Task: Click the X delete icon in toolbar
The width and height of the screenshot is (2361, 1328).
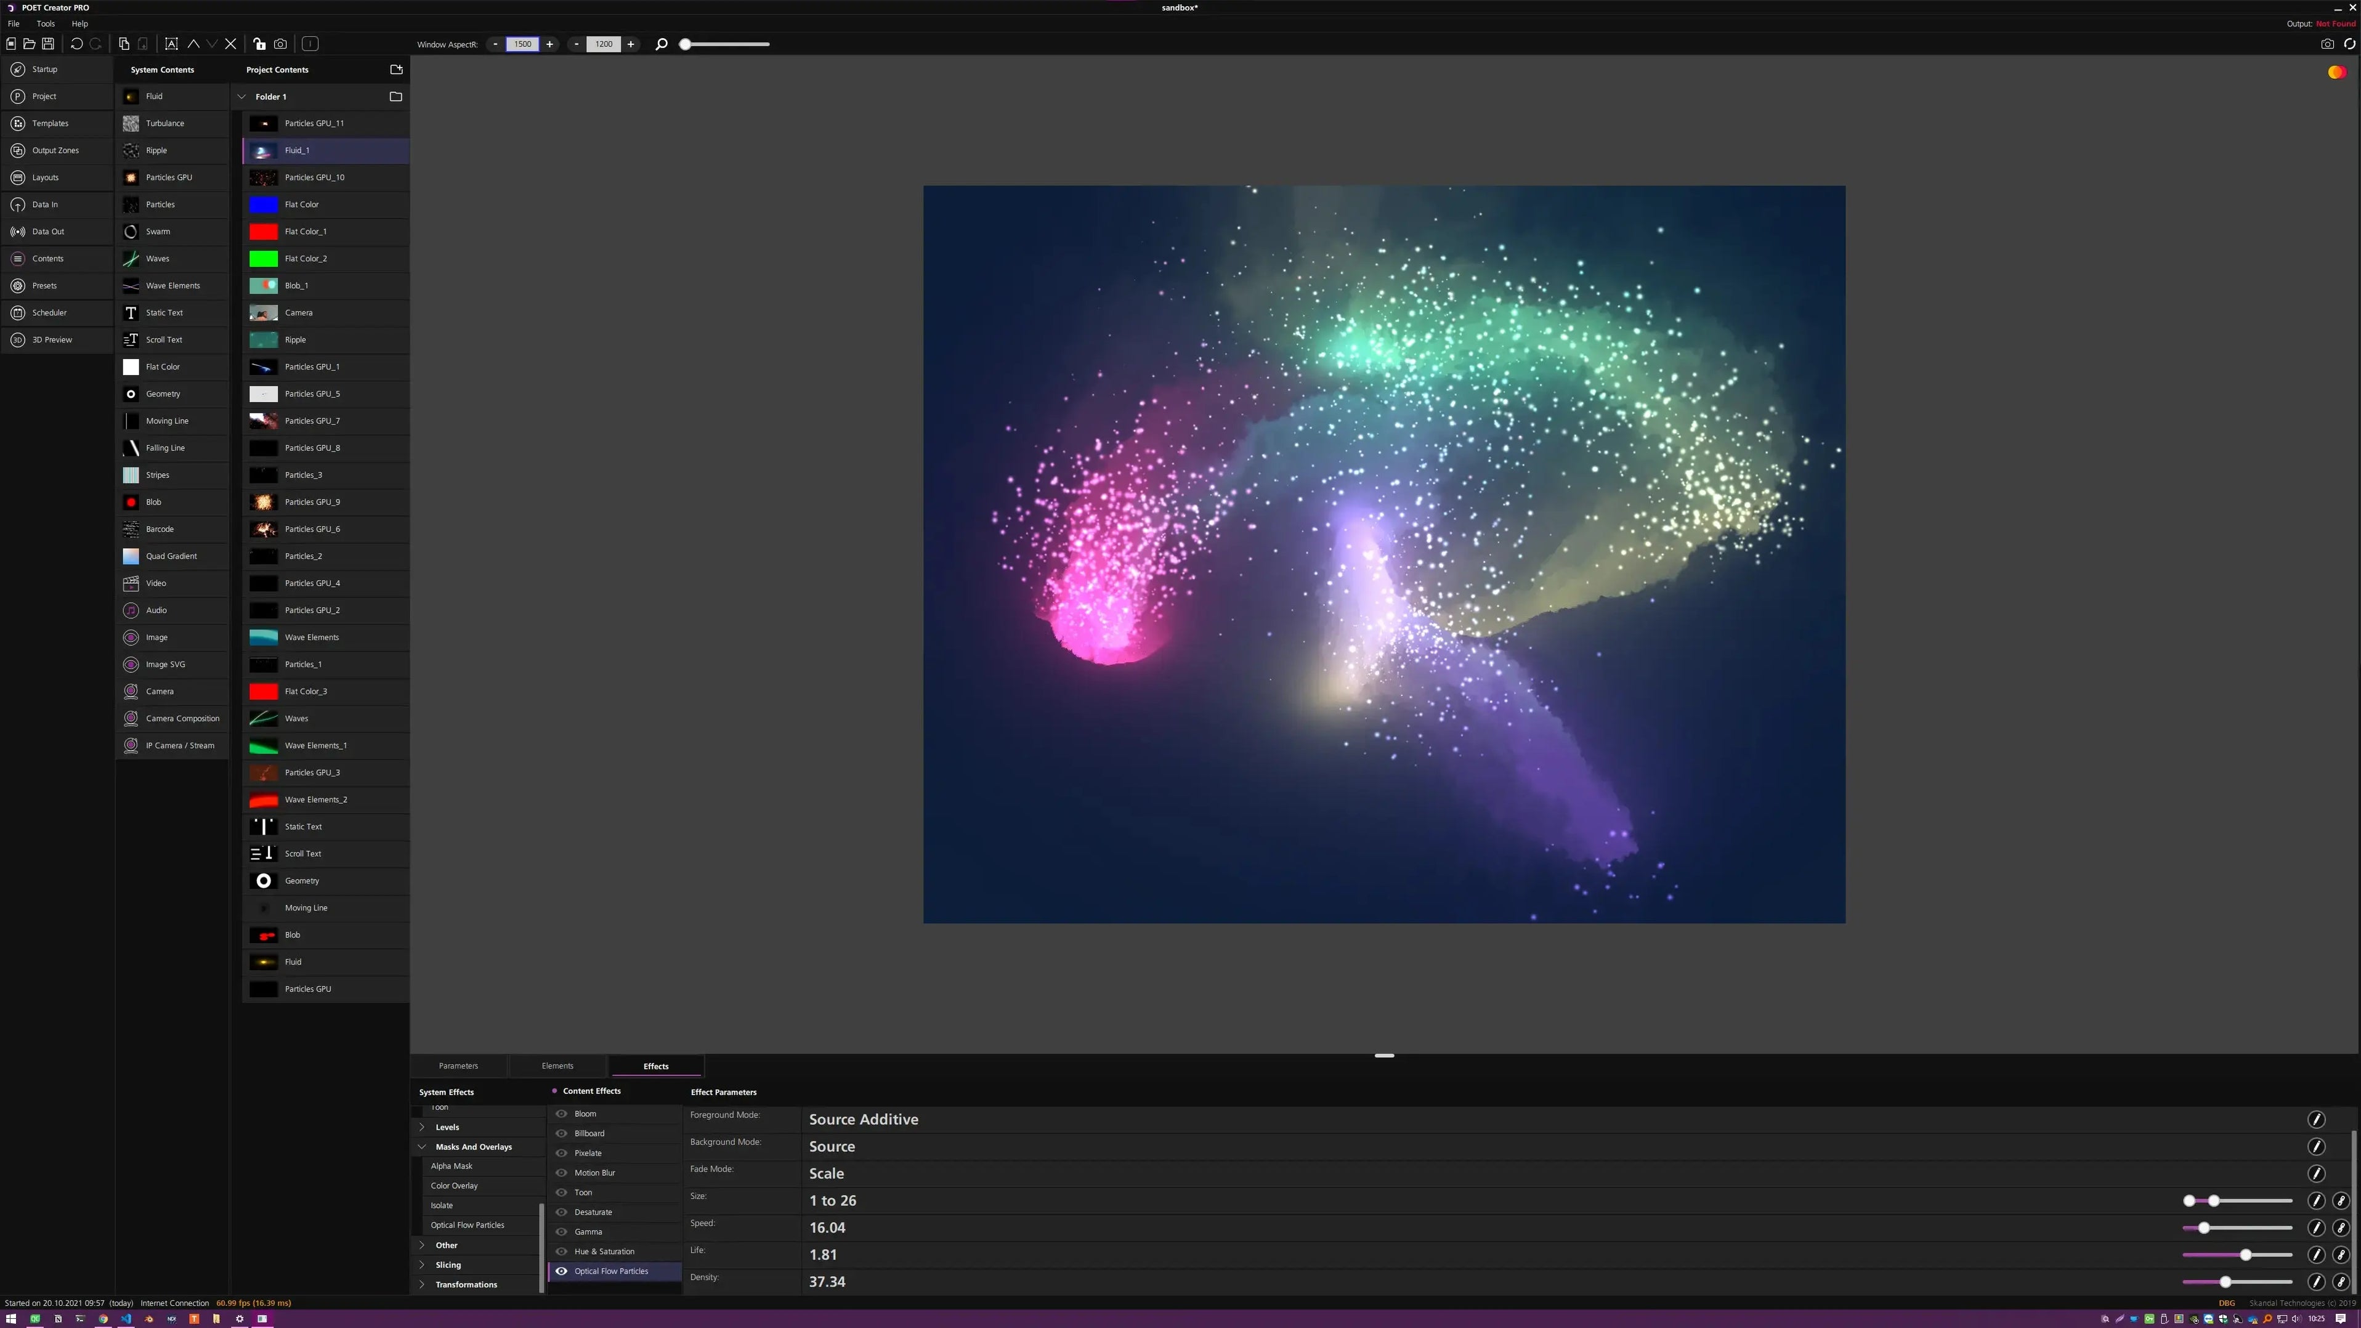Action: point(231,44)
